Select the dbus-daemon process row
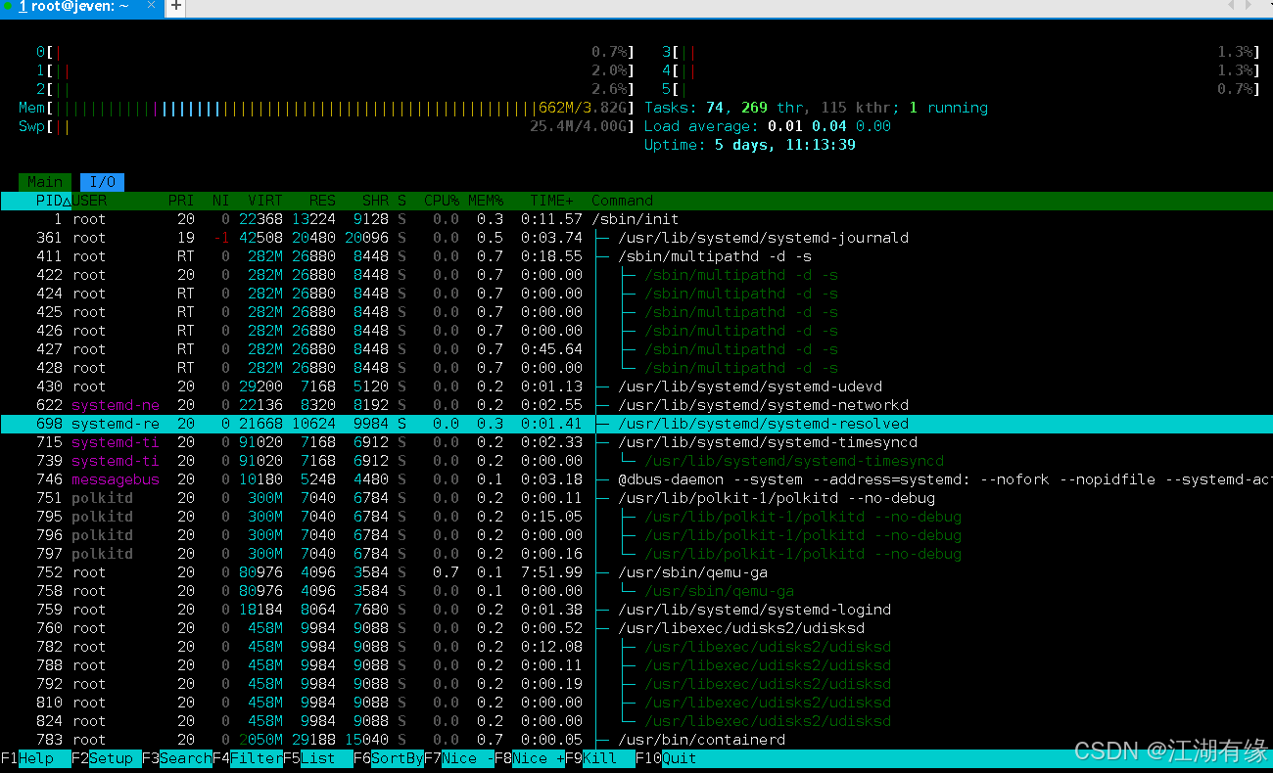The image size is (1273, 773). 636,479
